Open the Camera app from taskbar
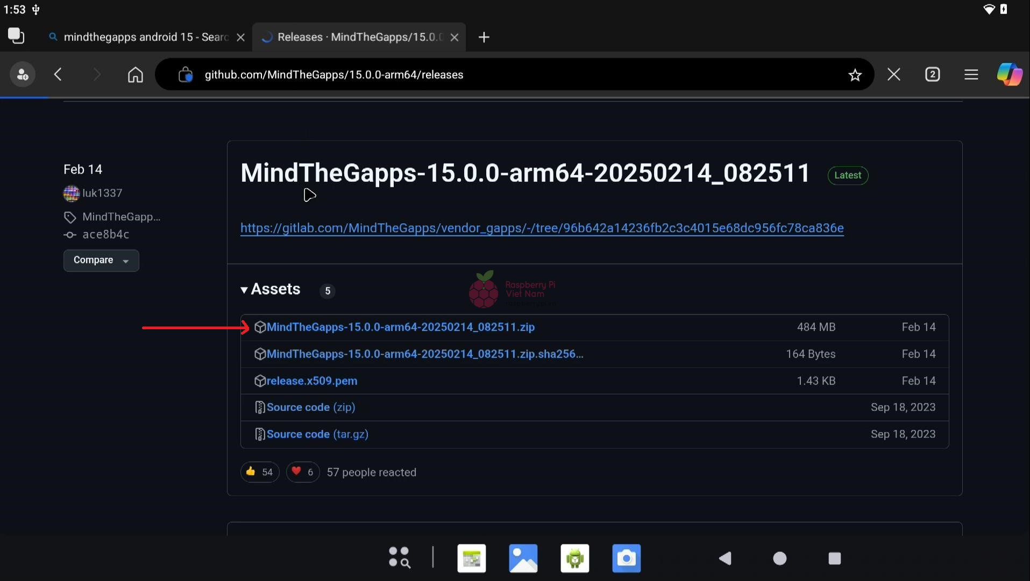The width and height of the screenshot is (1030, 581). [627, 558]
